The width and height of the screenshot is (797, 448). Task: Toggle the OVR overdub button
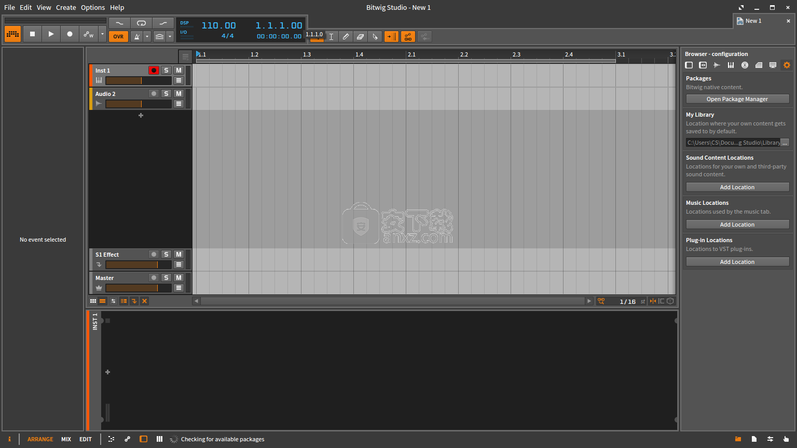click(x=118, y=37)
